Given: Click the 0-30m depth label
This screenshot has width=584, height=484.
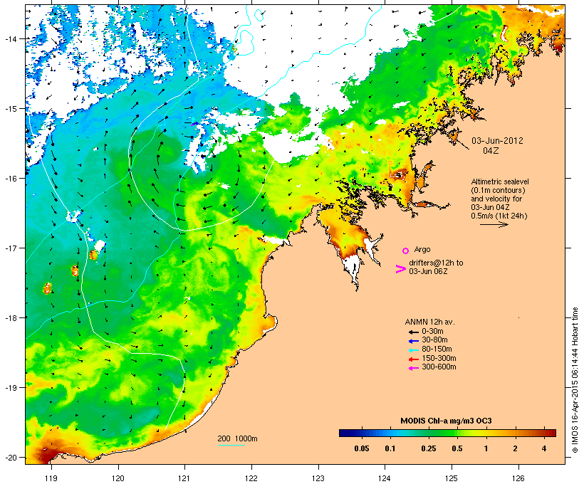Looking at the screenshot, I should [x=432, y=331].
